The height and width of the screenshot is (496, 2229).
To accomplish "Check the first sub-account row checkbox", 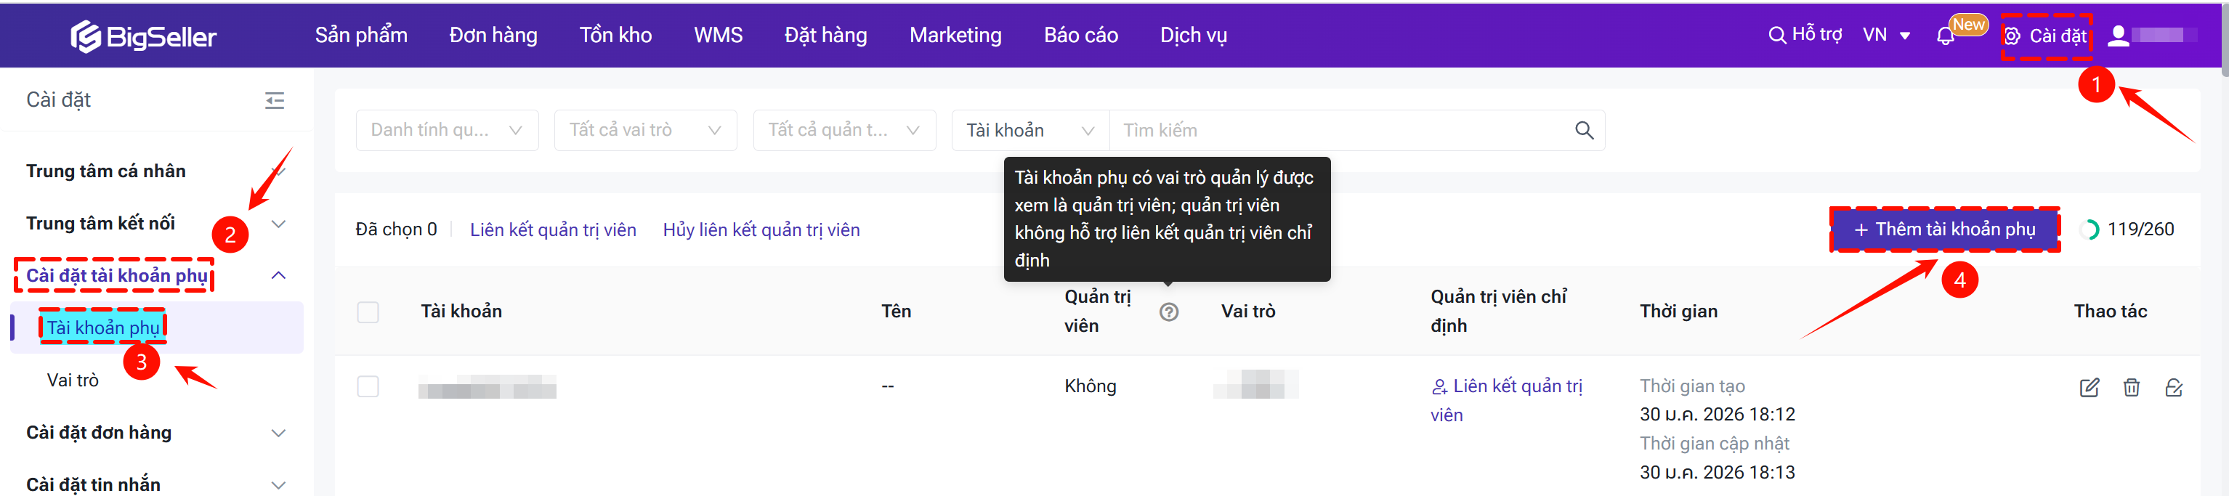I will 368,386.
